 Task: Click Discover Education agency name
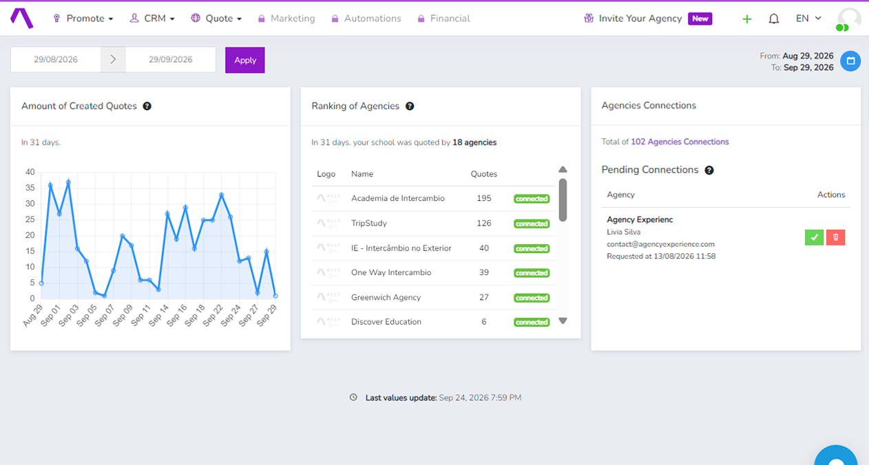click(386, 321)
